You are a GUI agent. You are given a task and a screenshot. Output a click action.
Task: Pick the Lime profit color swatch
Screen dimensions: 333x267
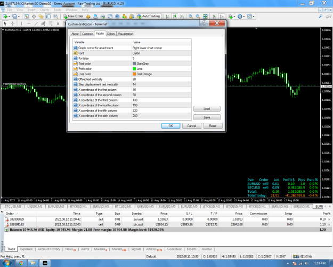coord(134,69)
